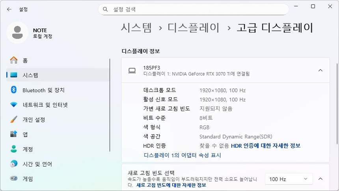Viewport: 339px width, 191px height.
Task: Click the search magnifier icon
Action: tap(105, 9)
